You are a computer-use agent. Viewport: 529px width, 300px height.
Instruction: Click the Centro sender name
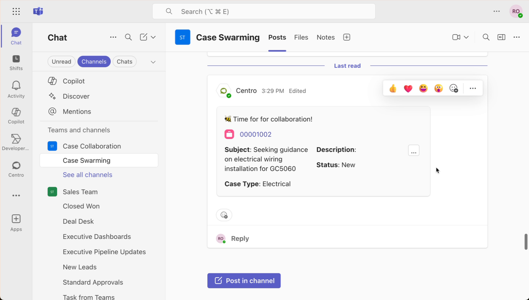(246, 91)
